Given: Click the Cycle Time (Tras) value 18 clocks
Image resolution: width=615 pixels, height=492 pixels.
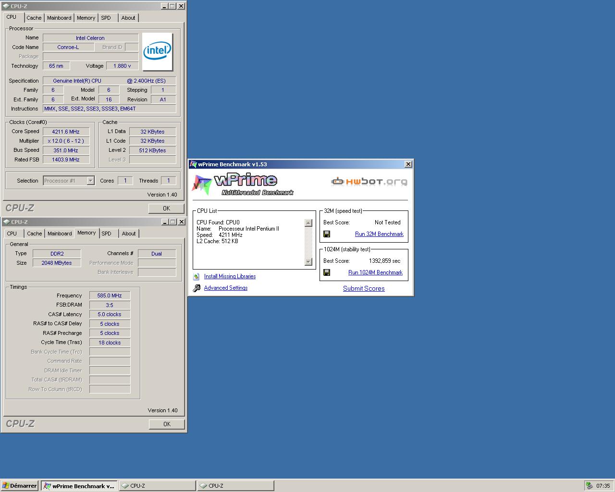Looking at the screenshot, I should tap(110, 343).
